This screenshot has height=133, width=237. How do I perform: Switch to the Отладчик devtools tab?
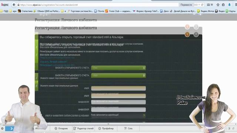tap(61, 129)
